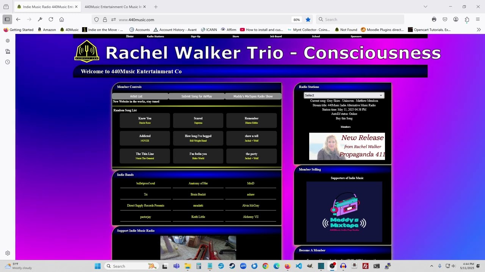The image size is (485, 272).
Task: Open the Rachel Walker New Release banner
Action: (x=347, y=146)
